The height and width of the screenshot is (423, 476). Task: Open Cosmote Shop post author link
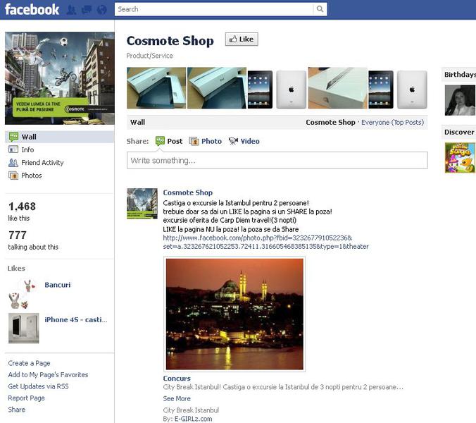[187, 192]
